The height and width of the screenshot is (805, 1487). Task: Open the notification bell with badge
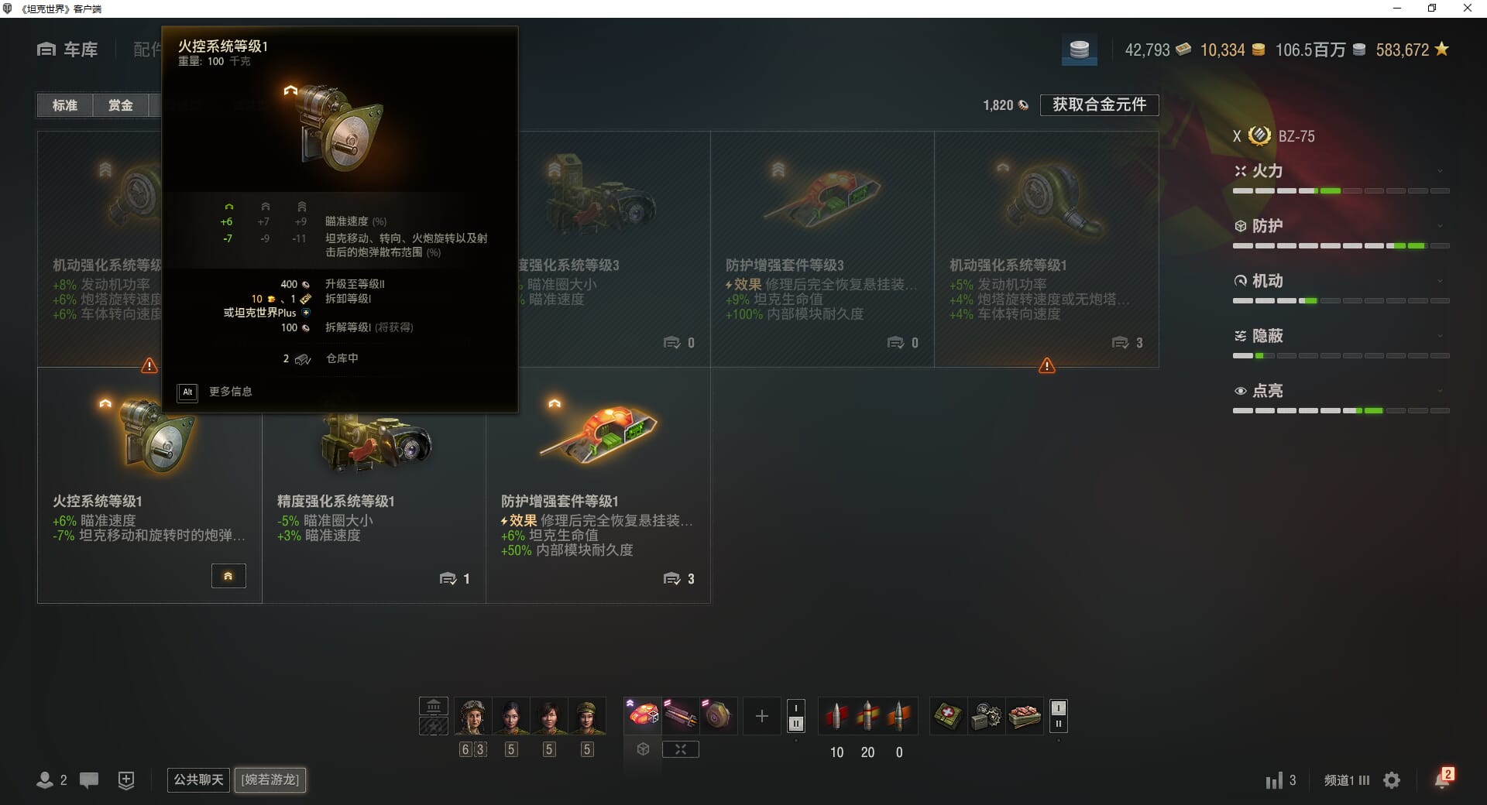pyautogui.click(x=1444, y=778)
